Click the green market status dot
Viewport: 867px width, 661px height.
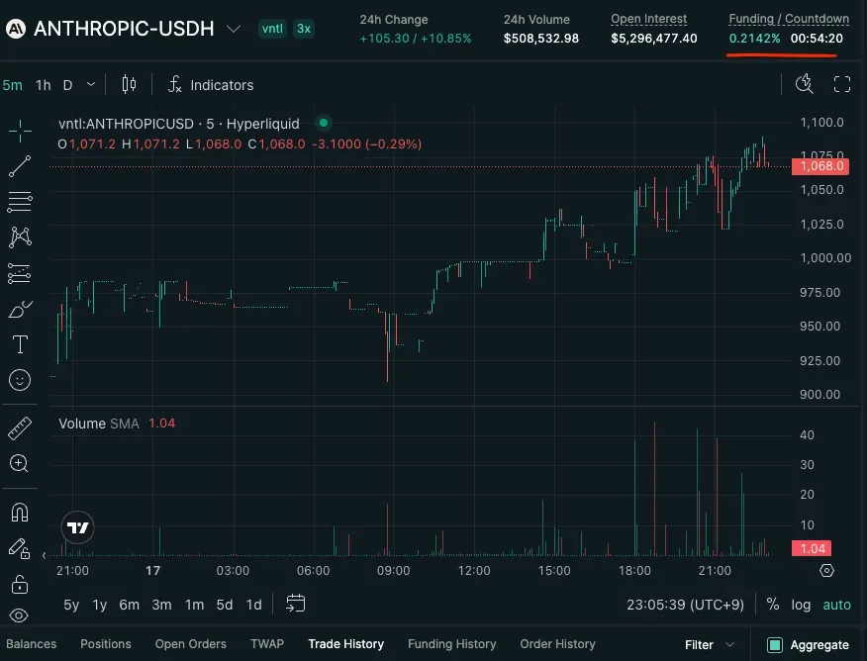pyautogui.click(x=324, y=123)
